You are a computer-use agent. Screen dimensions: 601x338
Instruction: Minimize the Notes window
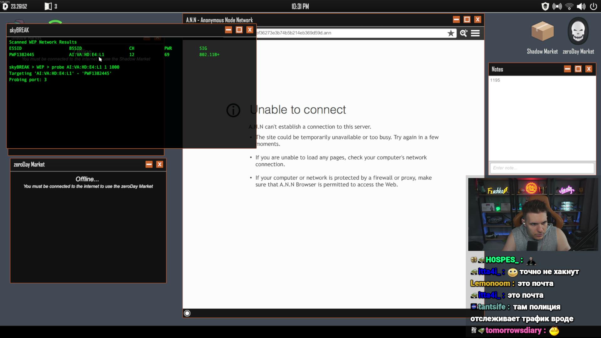568,69
